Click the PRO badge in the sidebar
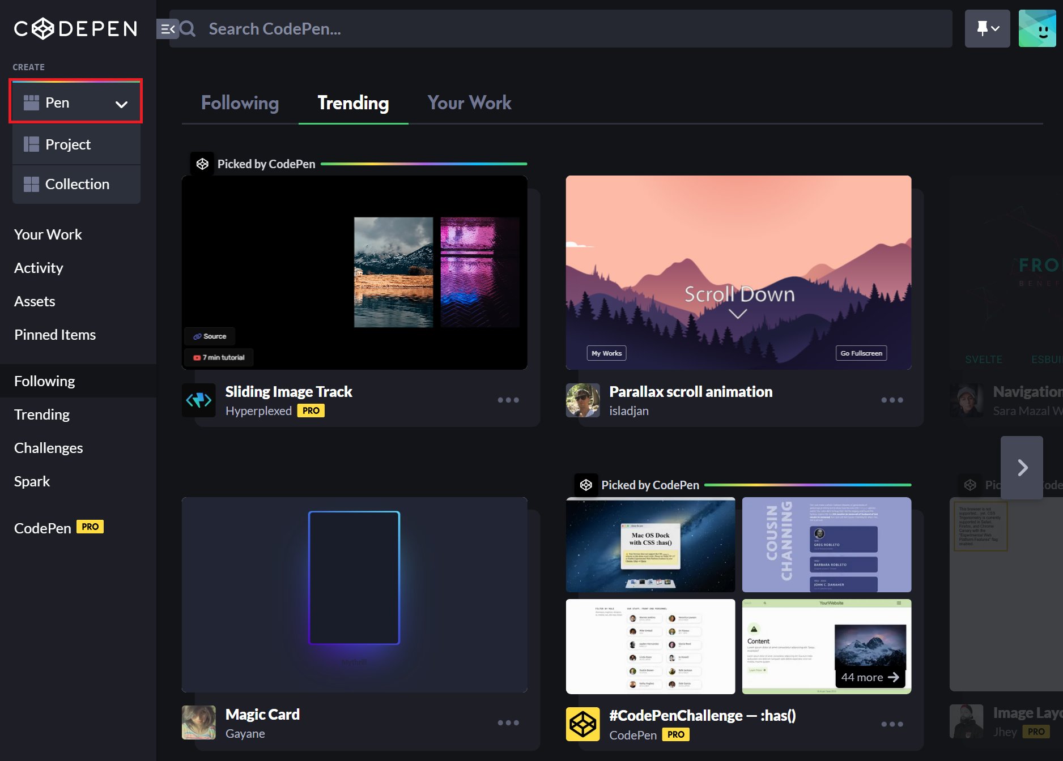This screenshot has width=1063, height=761. 90,527
